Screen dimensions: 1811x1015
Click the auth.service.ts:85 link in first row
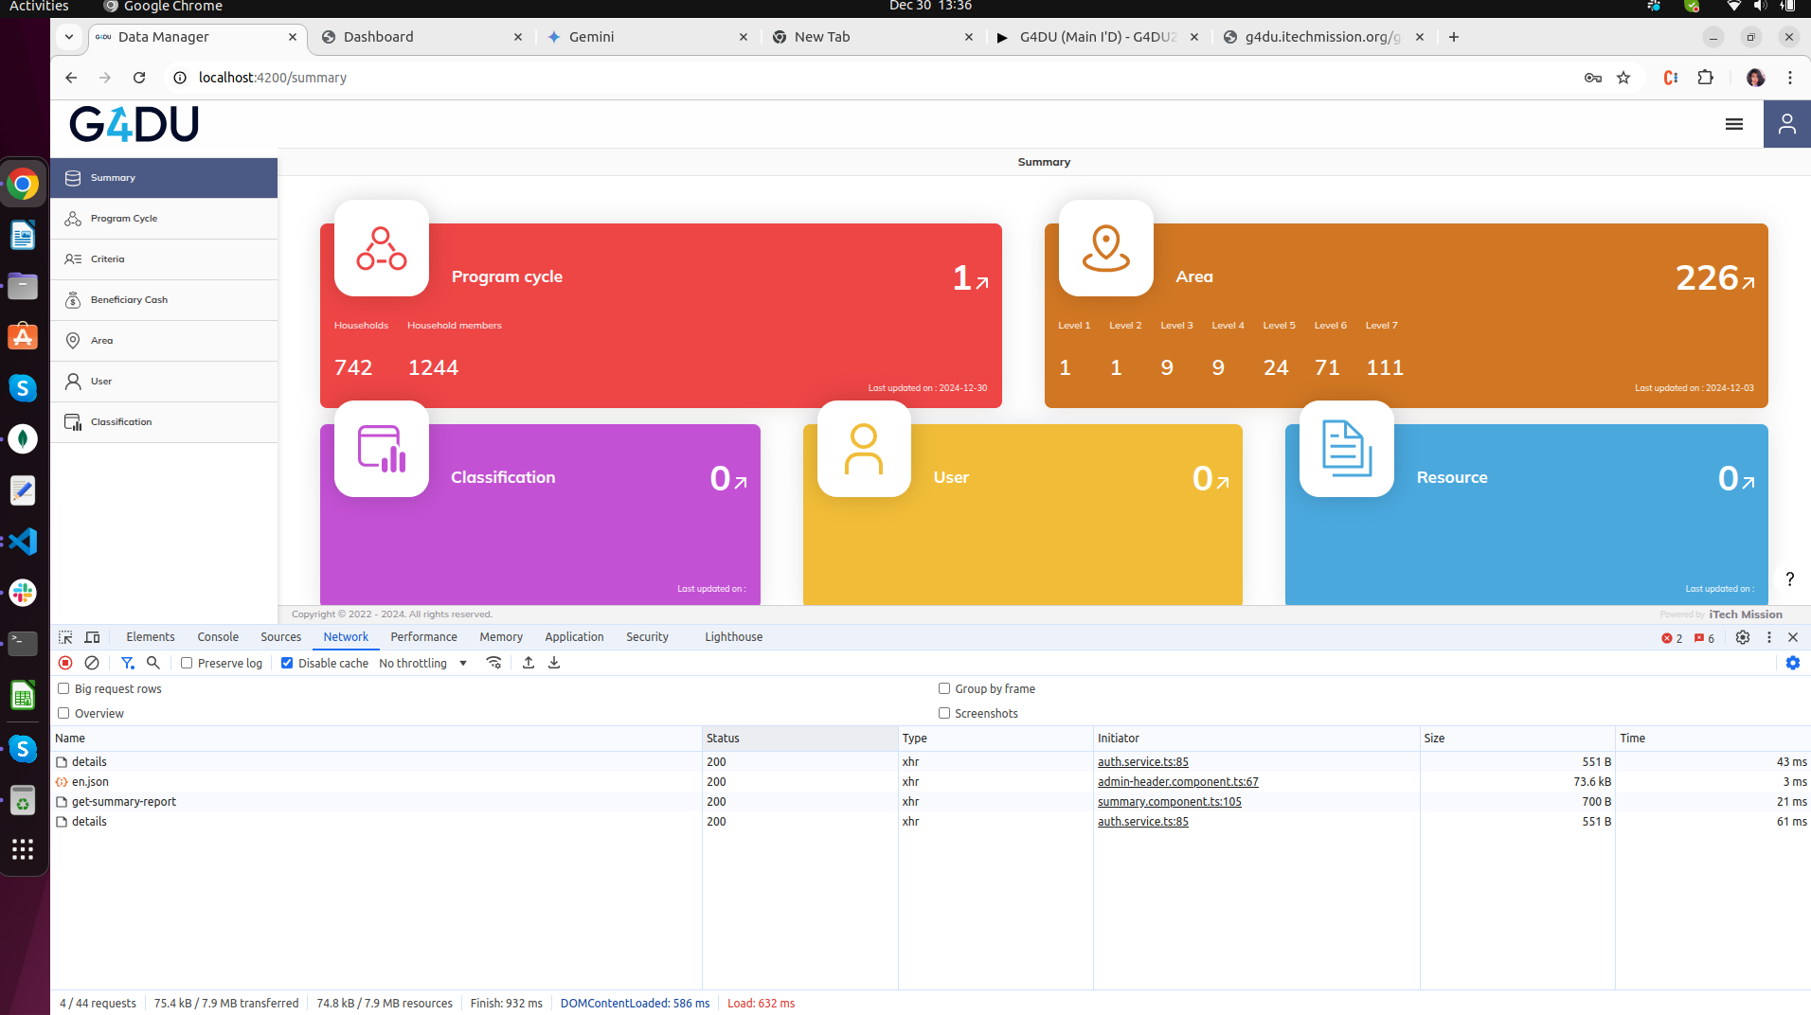click(1142, 762)
